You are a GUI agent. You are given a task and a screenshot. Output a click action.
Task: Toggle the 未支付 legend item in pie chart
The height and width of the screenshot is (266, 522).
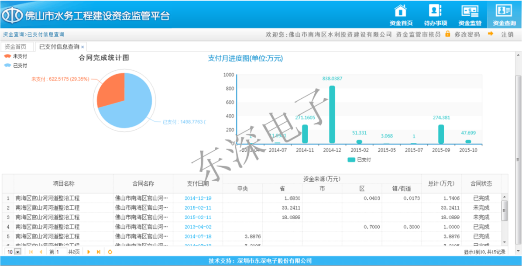16,56
